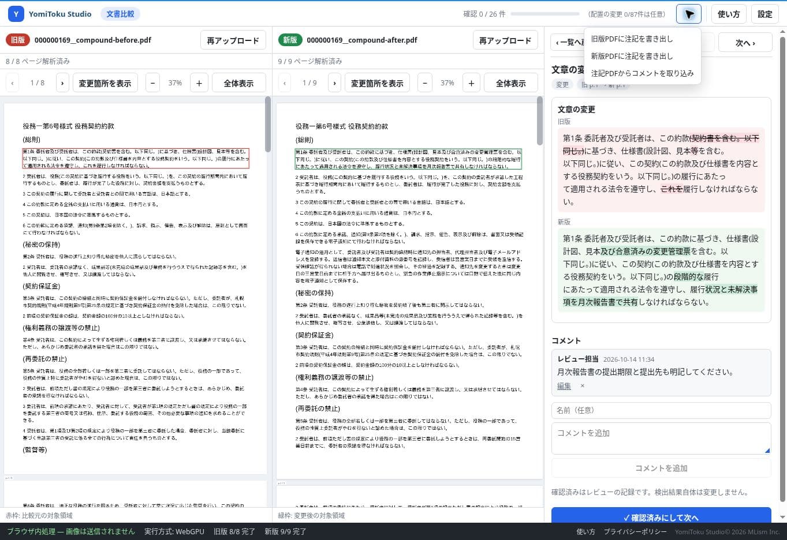This screenshot has width=787, height=540.
Task: Fit new version with 全体表示
Action: tap(511, 83)
